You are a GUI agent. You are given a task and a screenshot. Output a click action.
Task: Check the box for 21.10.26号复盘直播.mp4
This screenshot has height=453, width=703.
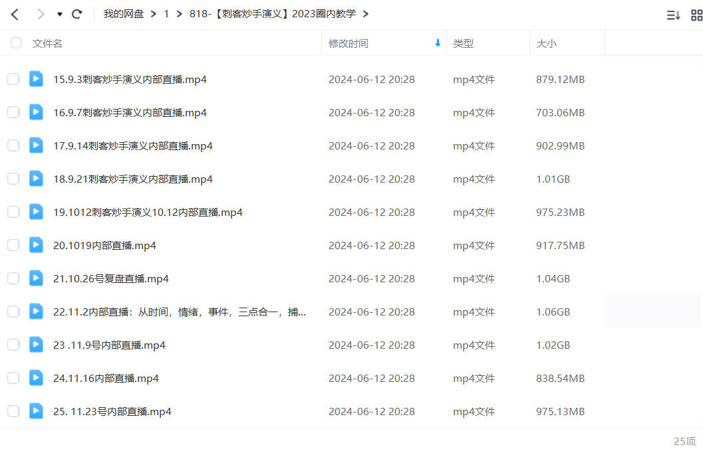(13, 278)
